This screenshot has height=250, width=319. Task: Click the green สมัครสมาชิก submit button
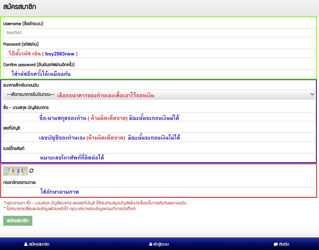(18, 220)
